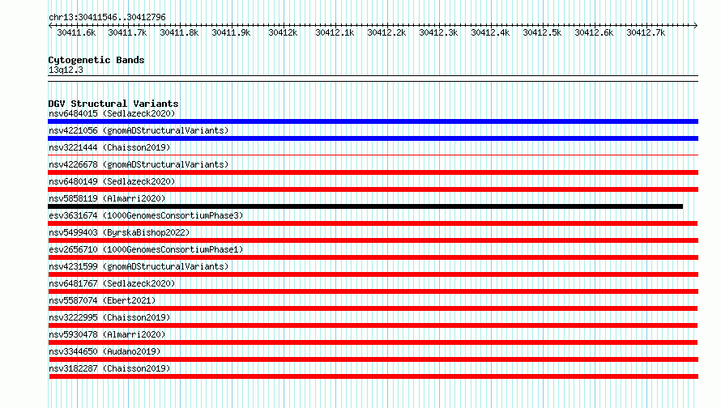Click the left arrowhead of the ruler
Screen dimensions: 721x408
(x=50, y=25)
